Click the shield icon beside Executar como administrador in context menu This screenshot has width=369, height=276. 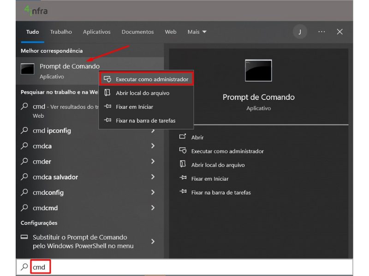[107, 79]
